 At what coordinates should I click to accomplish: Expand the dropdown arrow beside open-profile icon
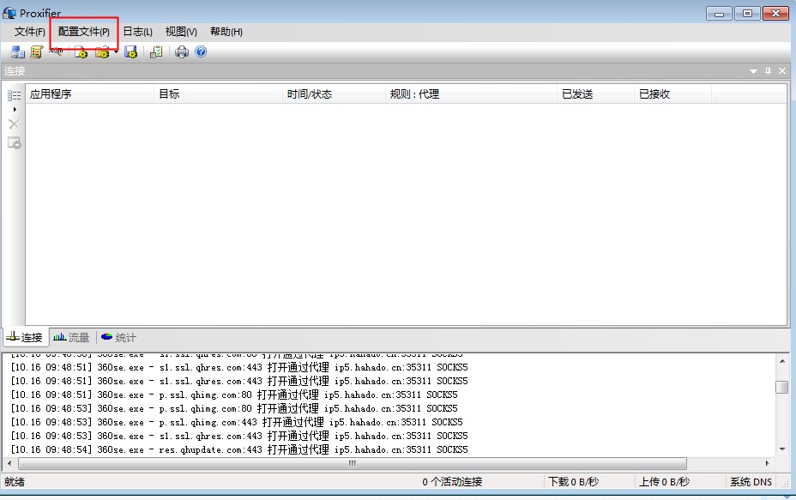(x=117, y=51)
